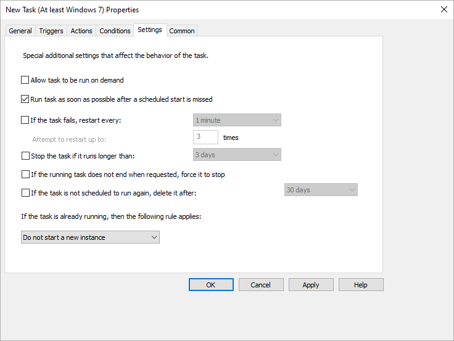The width and height of the screenshot is (454, 341).
Task: Open the Common tab
Action: [182, 31]
